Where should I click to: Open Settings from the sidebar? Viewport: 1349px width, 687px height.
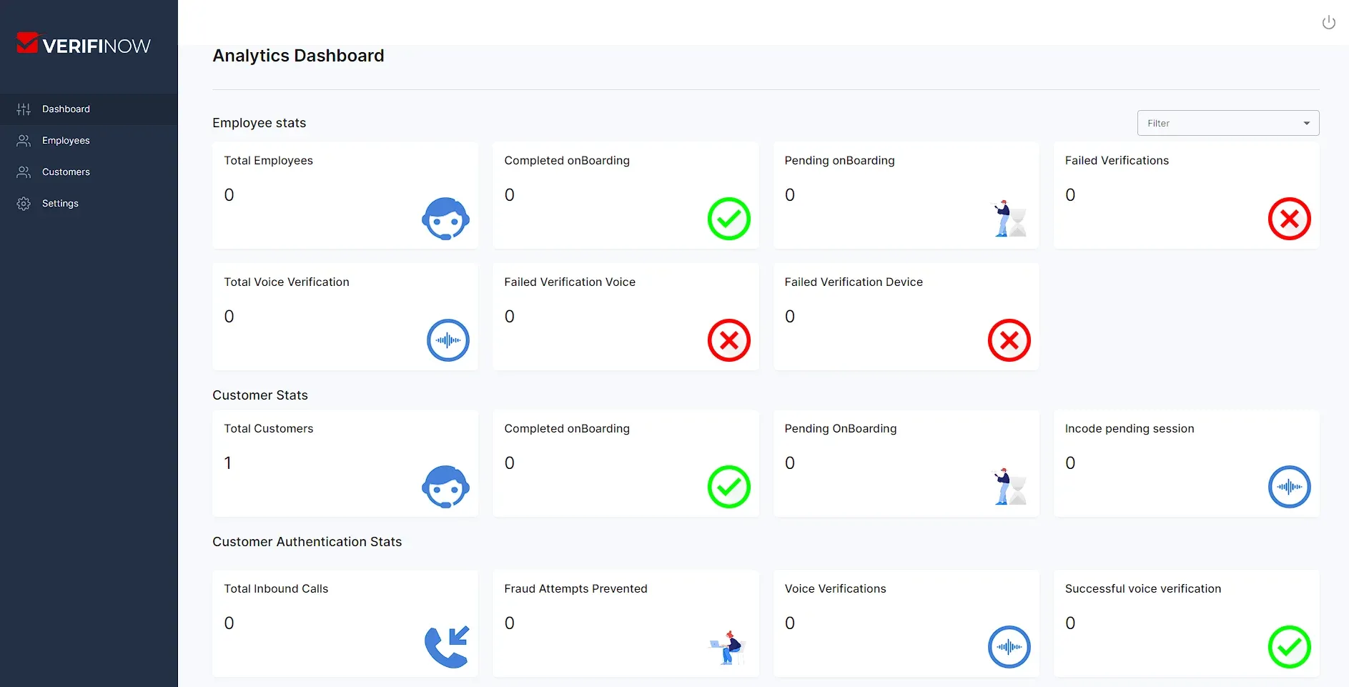pos(60,204)
